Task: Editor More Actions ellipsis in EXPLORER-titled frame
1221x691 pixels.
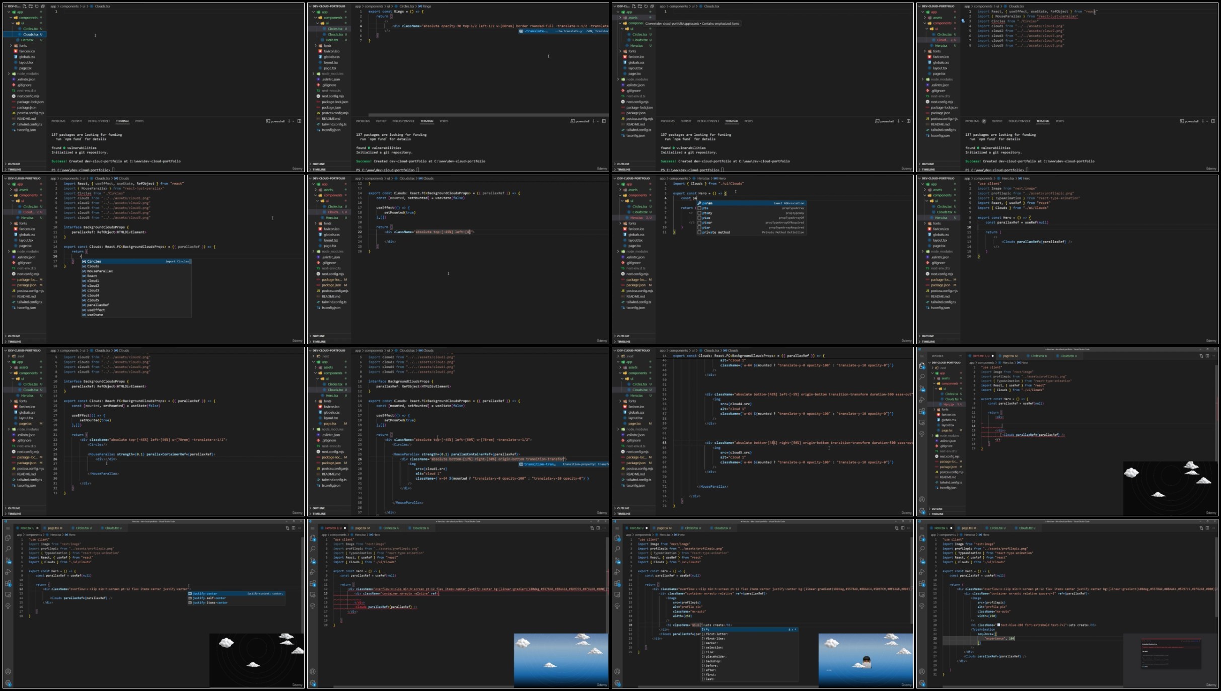Action: click(1213, 356)
